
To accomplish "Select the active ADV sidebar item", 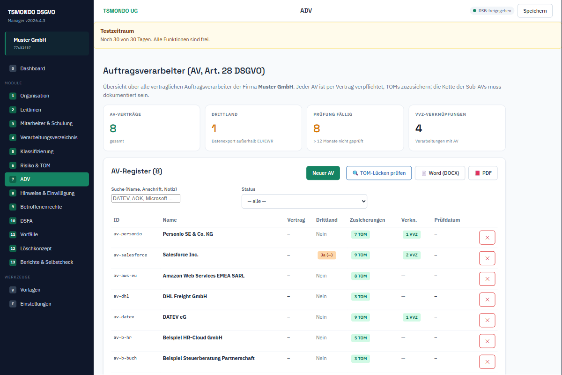I will [x=47, y=179].
